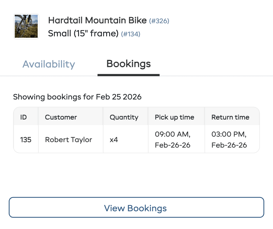
Task: Switch to the Availability tab
Action: [x=49, y=64]
